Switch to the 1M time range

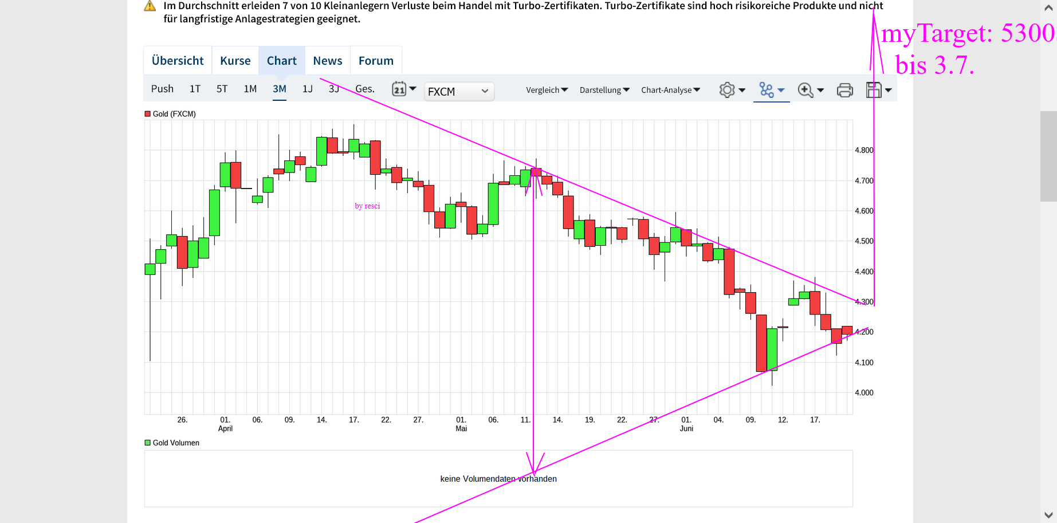(250, 89)
